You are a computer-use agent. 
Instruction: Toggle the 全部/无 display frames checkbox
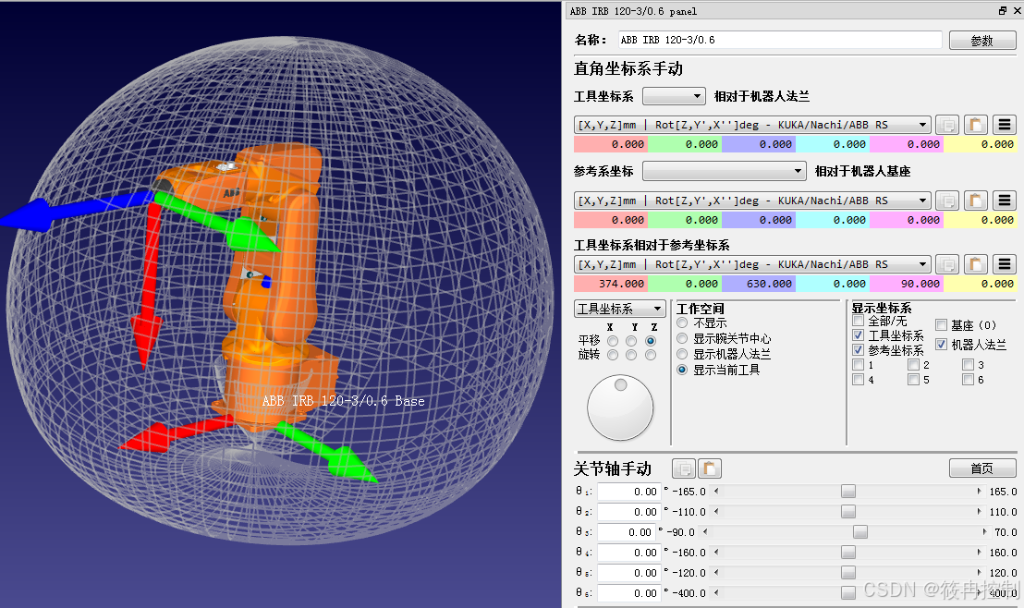click(859, 321)
